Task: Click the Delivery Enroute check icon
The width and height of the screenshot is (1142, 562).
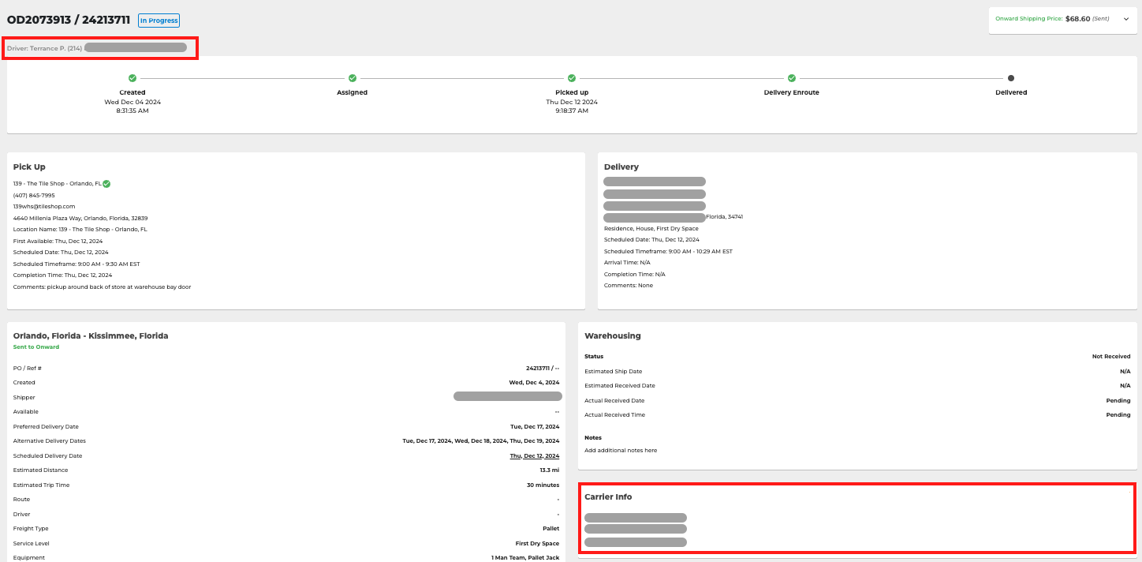Action: tap(791, 78)
